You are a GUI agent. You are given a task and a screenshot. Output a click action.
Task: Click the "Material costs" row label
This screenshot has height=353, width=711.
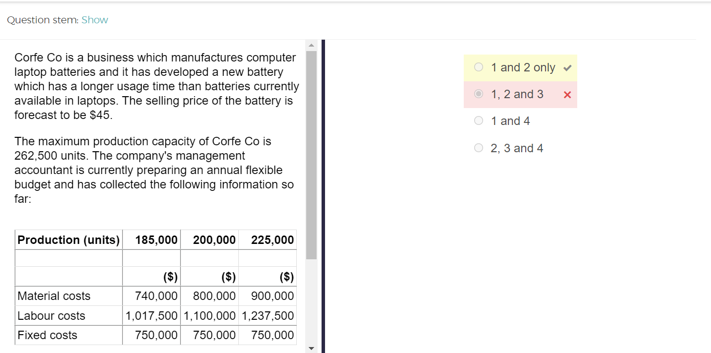(54, 296)
